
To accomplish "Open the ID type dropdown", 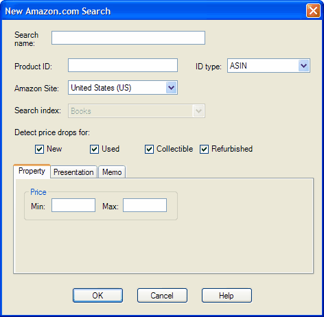I will pos(268,66).
